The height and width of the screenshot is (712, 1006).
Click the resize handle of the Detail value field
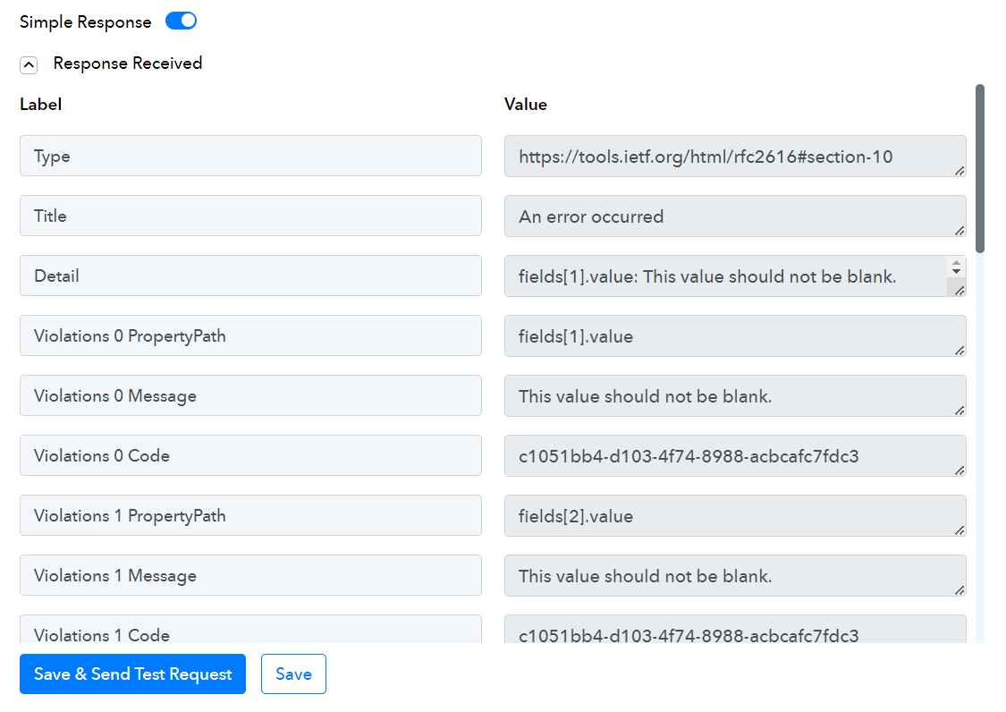point(960,291)
